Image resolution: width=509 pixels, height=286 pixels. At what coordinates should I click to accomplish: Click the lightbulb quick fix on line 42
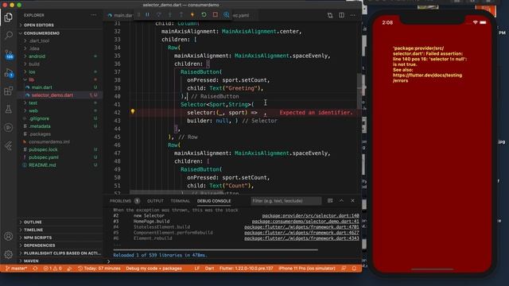[133, 111]
